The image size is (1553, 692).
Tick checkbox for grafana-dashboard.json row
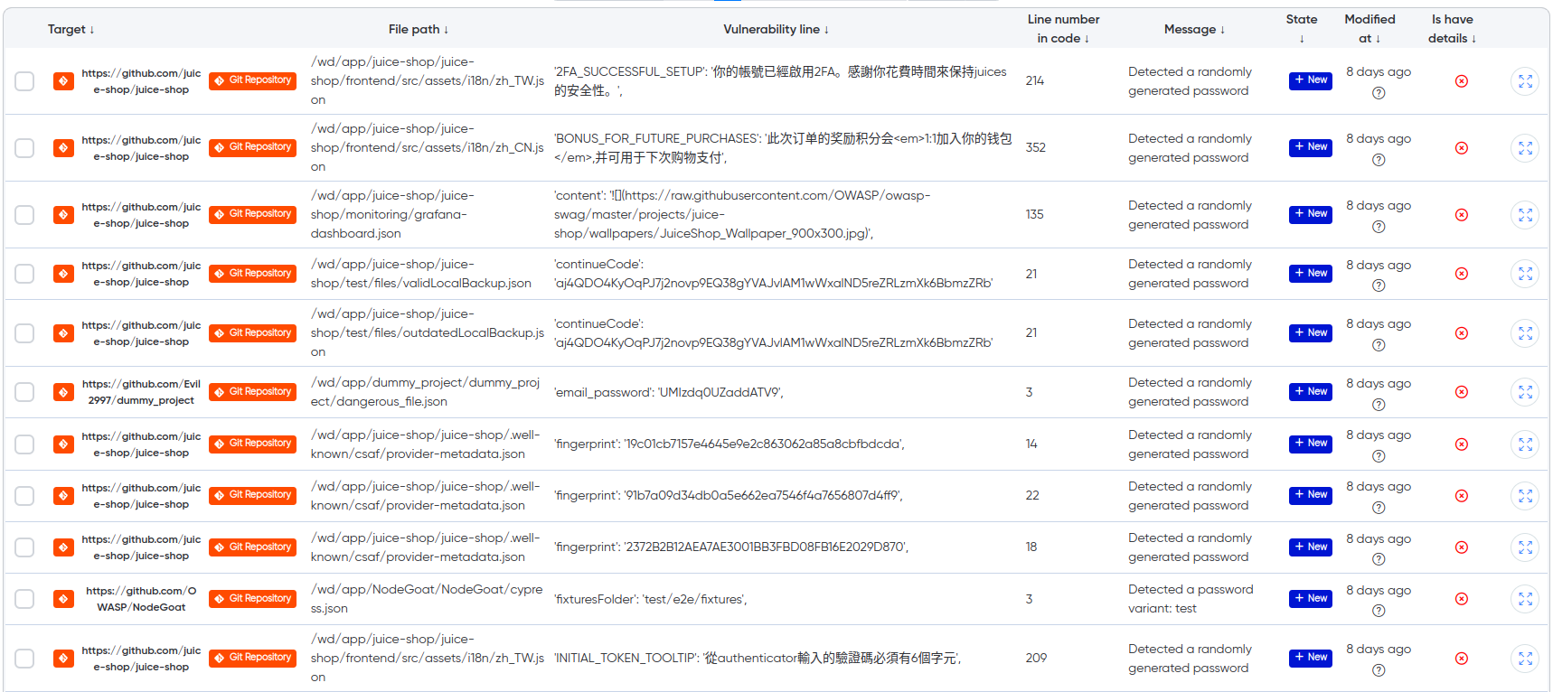click(x=24, y=215)
